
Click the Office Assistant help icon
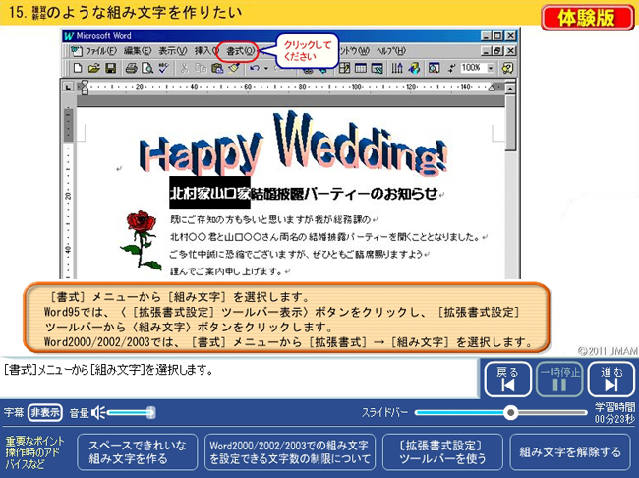pos(507,68)
